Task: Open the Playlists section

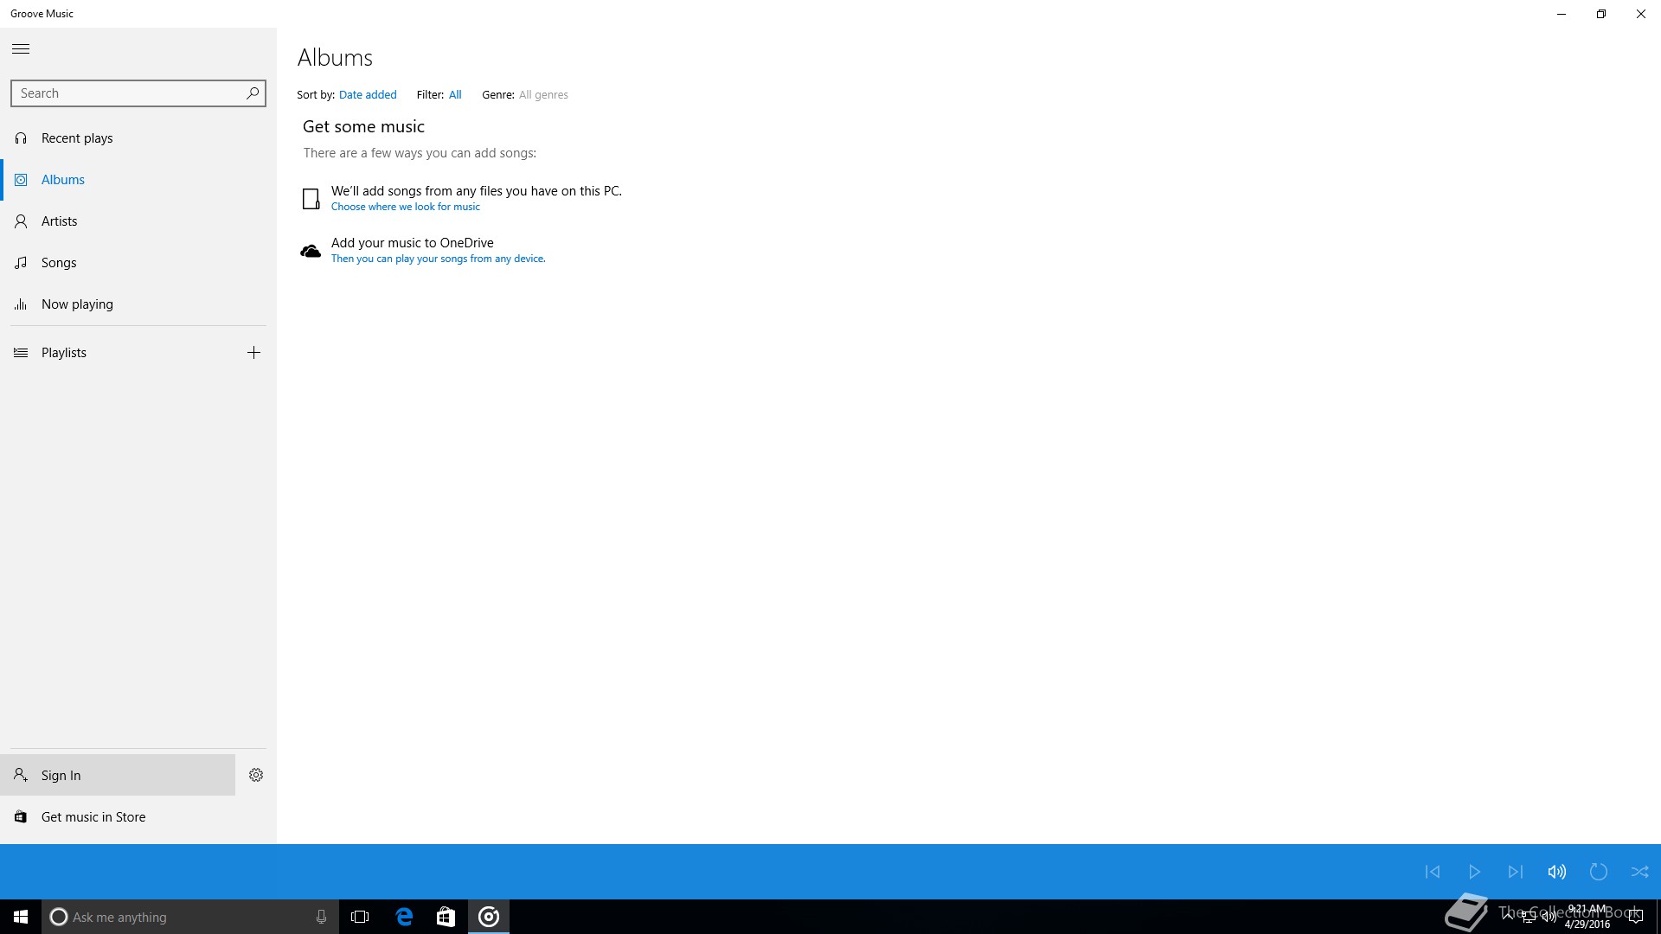Action: (x=118, y=353)
